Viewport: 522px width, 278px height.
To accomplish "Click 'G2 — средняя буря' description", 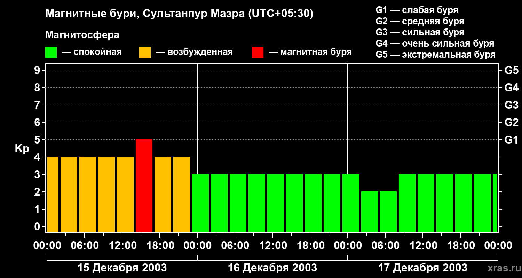I will click(x=420, y=21).
